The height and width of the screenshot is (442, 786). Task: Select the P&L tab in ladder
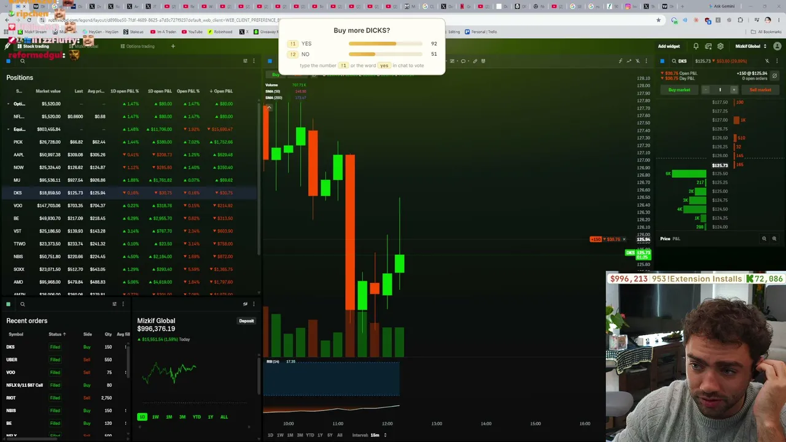[x=676, y=239]
